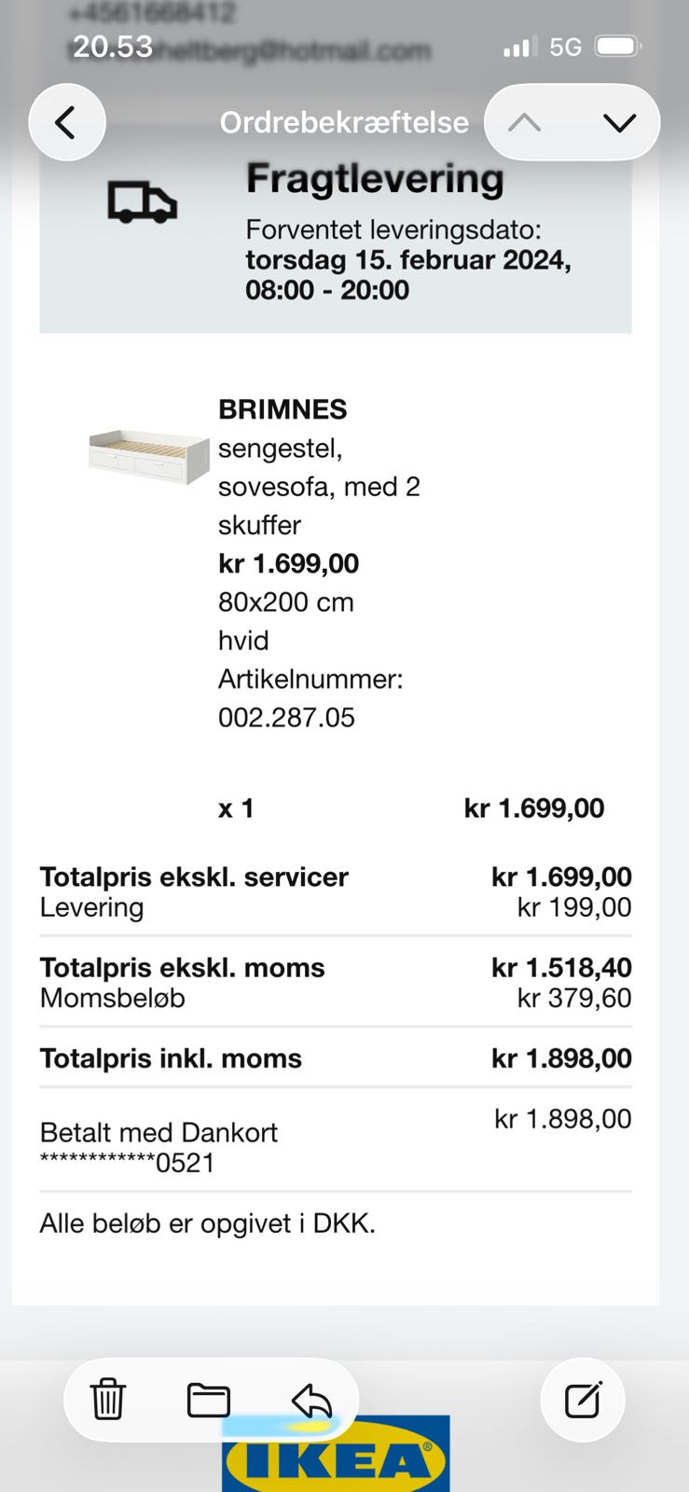
Task: Go to previous message with up chevron
Action: point(525,122)
